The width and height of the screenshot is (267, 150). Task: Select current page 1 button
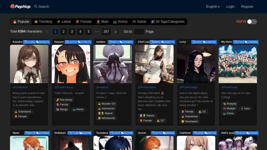(55, 32)
